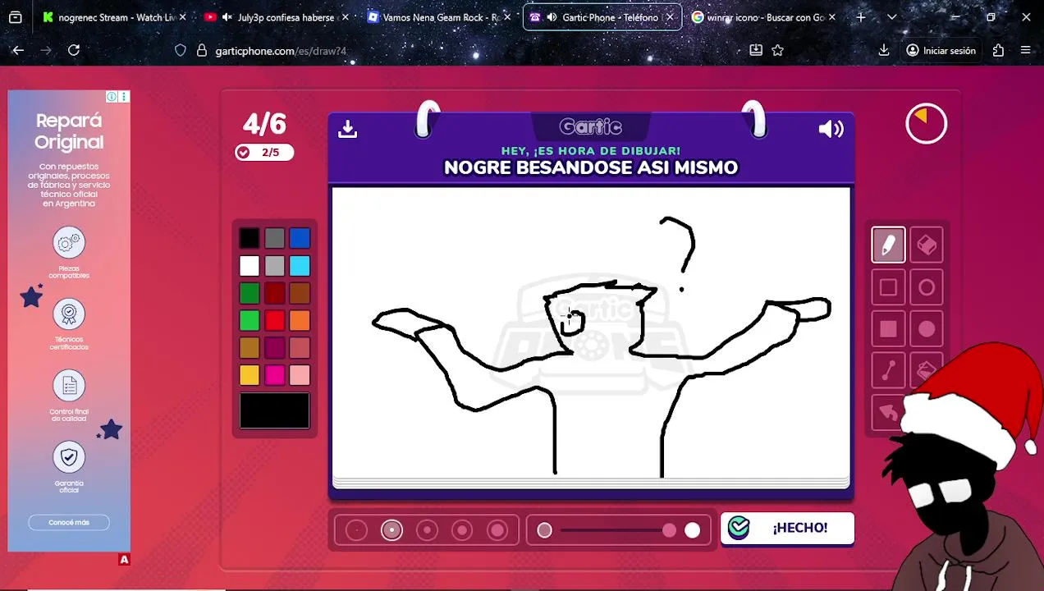Click the toolbar icon left of the bookmark star
Image resolution: width=1044 pixels, height=591 pixels.
coord(756,51)
